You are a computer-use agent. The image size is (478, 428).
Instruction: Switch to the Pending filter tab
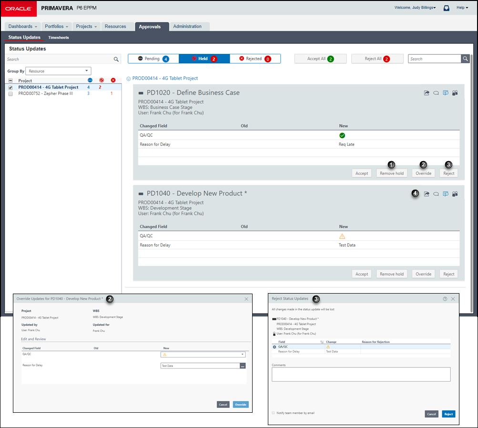153,59
